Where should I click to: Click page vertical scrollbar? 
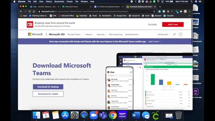tap(192, 32)
